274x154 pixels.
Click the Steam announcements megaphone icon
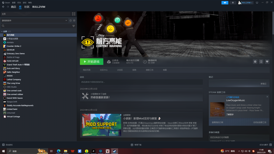[x=225, y=3]
